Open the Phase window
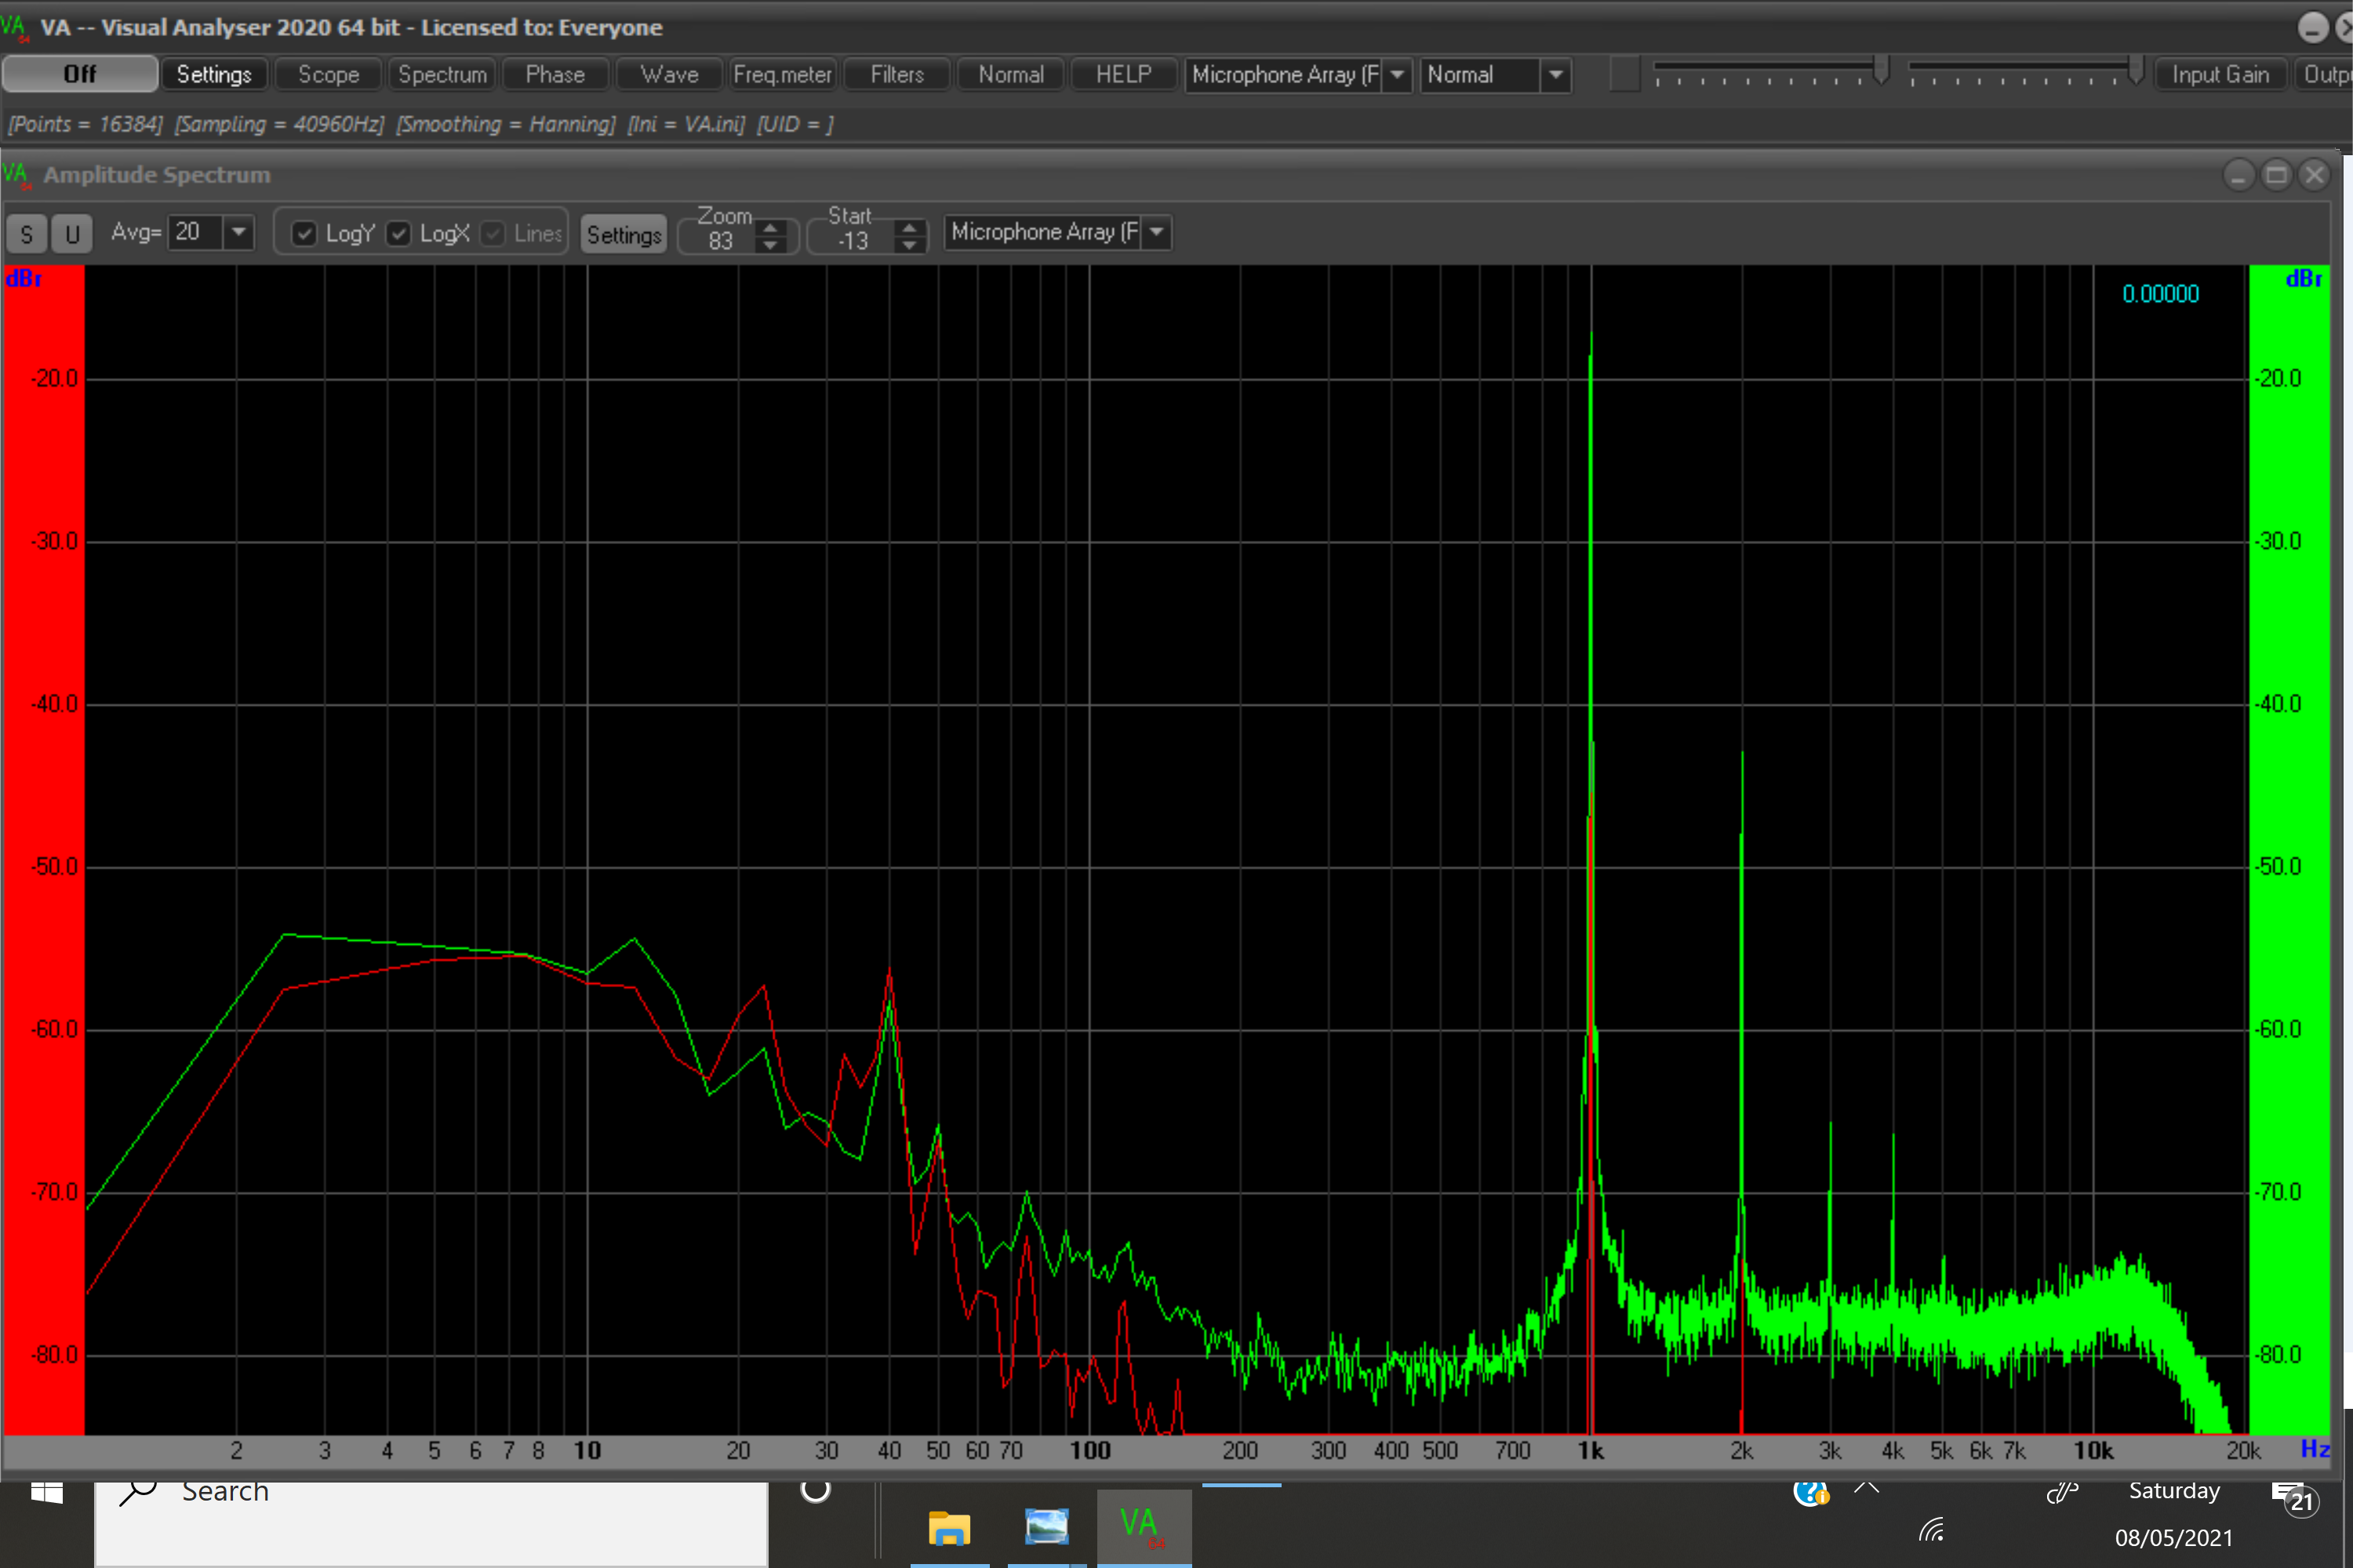 pyautogui.click(x=555, y=74)
